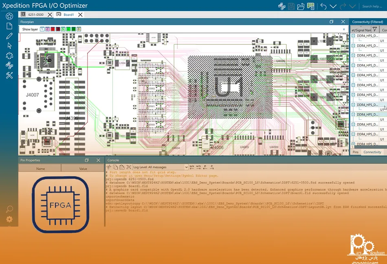The height and width of the screenshot is (264, 387).
Task: Activate the arrow selection tool
Action: tap(9, 45)
